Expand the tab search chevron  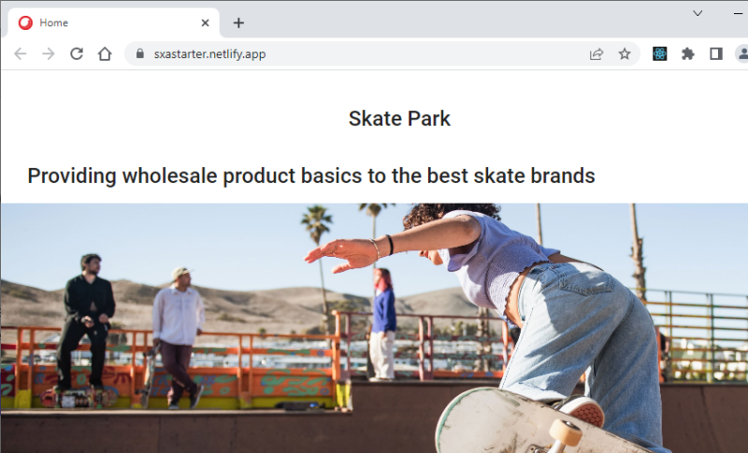point(698,13)
